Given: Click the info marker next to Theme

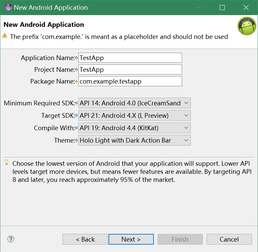Looking at the screenshot, I should click(x=76, y=141).
